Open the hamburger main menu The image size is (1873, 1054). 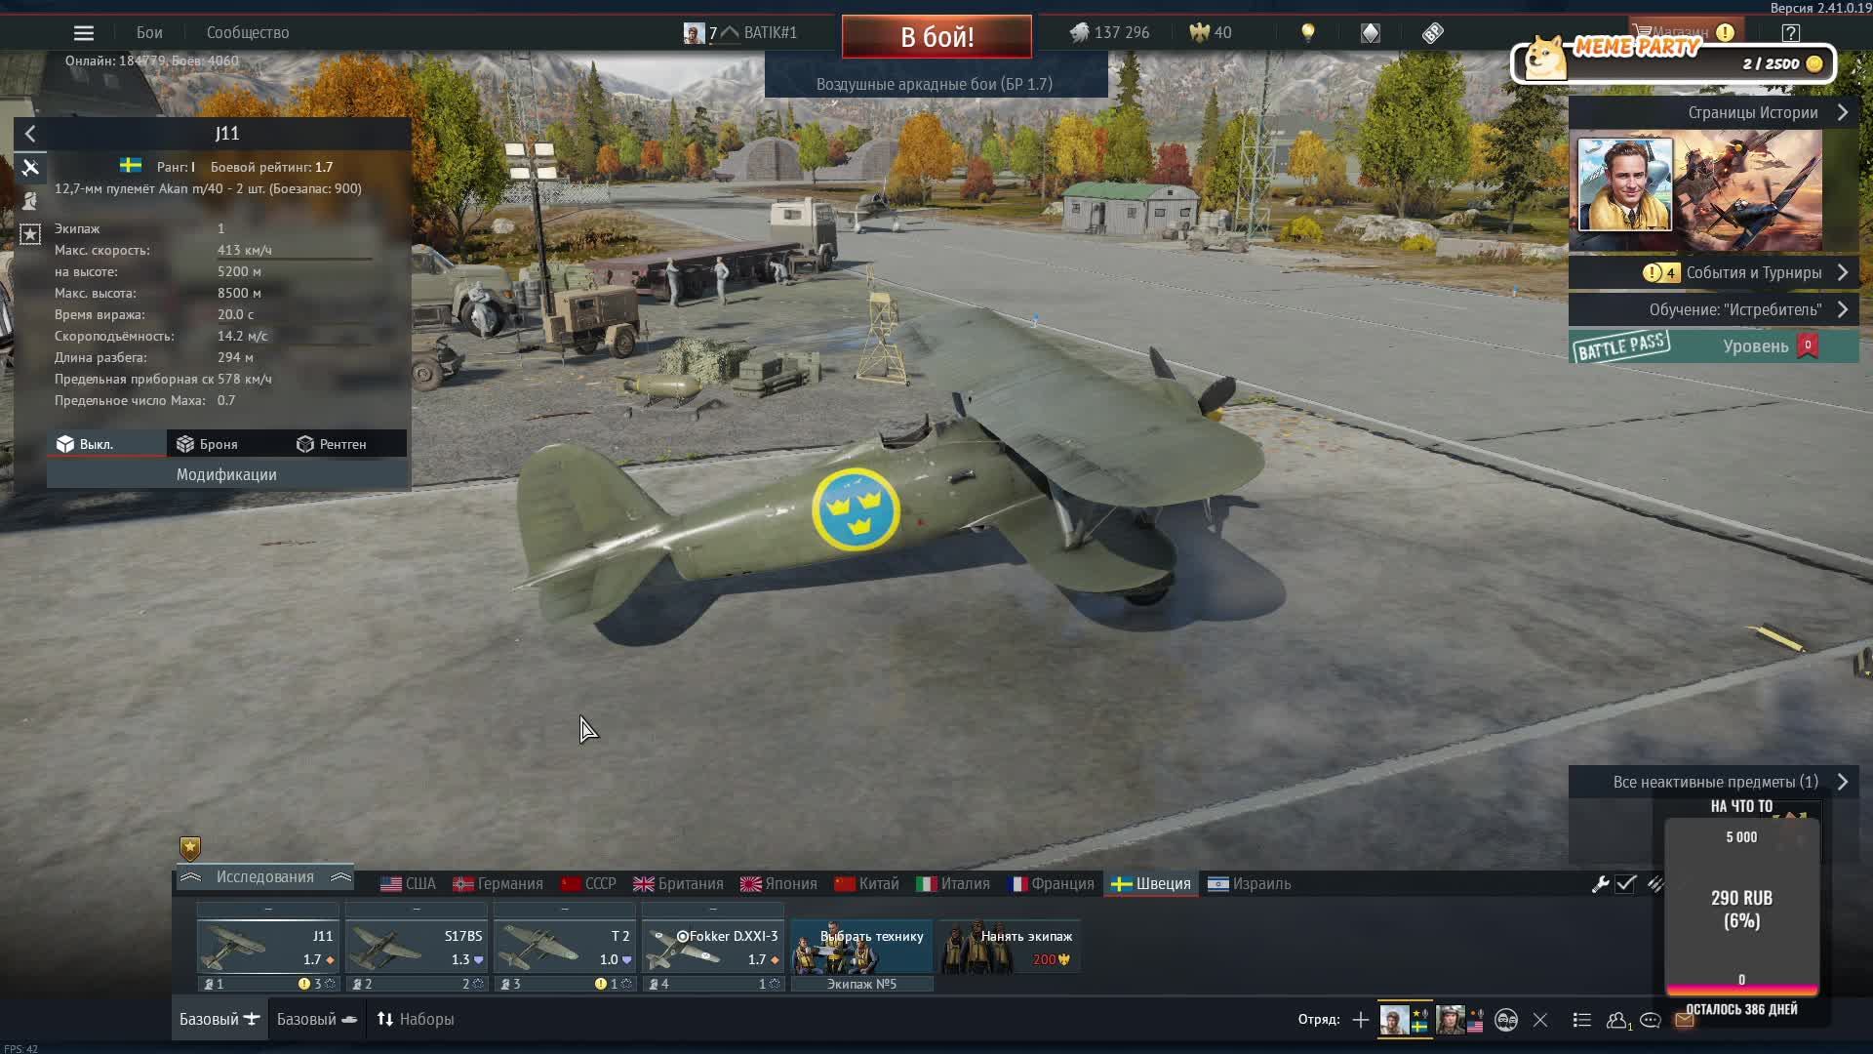(x=84, y=33)
